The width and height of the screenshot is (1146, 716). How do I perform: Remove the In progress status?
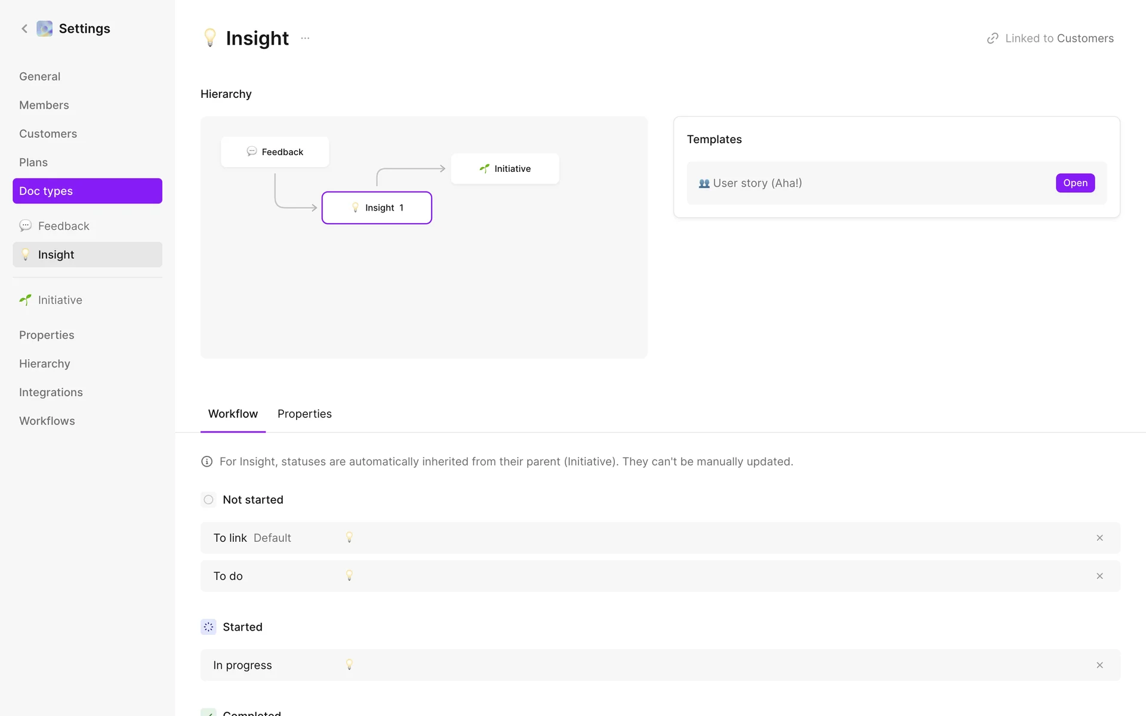1099,665
